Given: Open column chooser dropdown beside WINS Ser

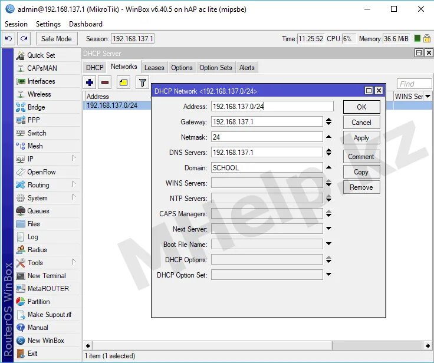Looking at the screenshot, I should [428, 96].
